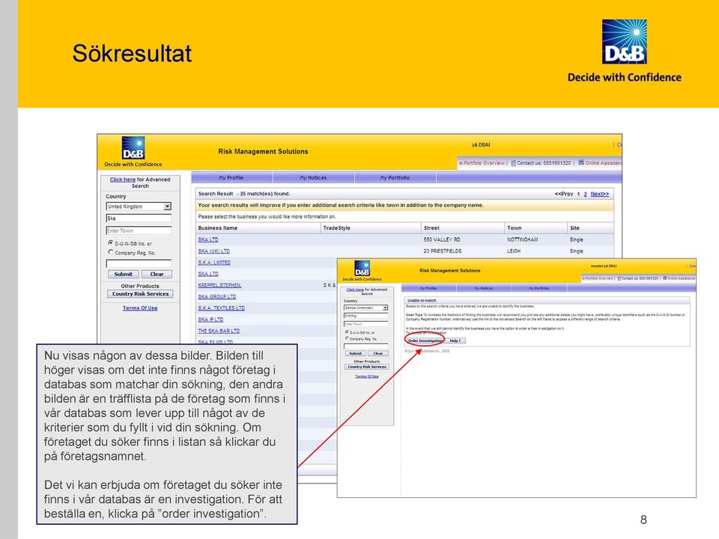The width and height of the screenshot is (719, 539).
Task: Select the D-U-N-S No. radio button in the Unable to match window
Action: tap(347, 332)
